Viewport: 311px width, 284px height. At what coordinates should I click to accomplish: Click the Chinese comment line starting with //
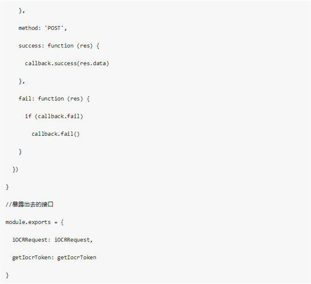(x=29, y=204)
